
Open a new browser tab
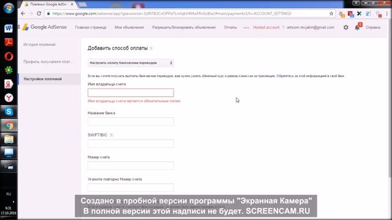click(83, 4)
